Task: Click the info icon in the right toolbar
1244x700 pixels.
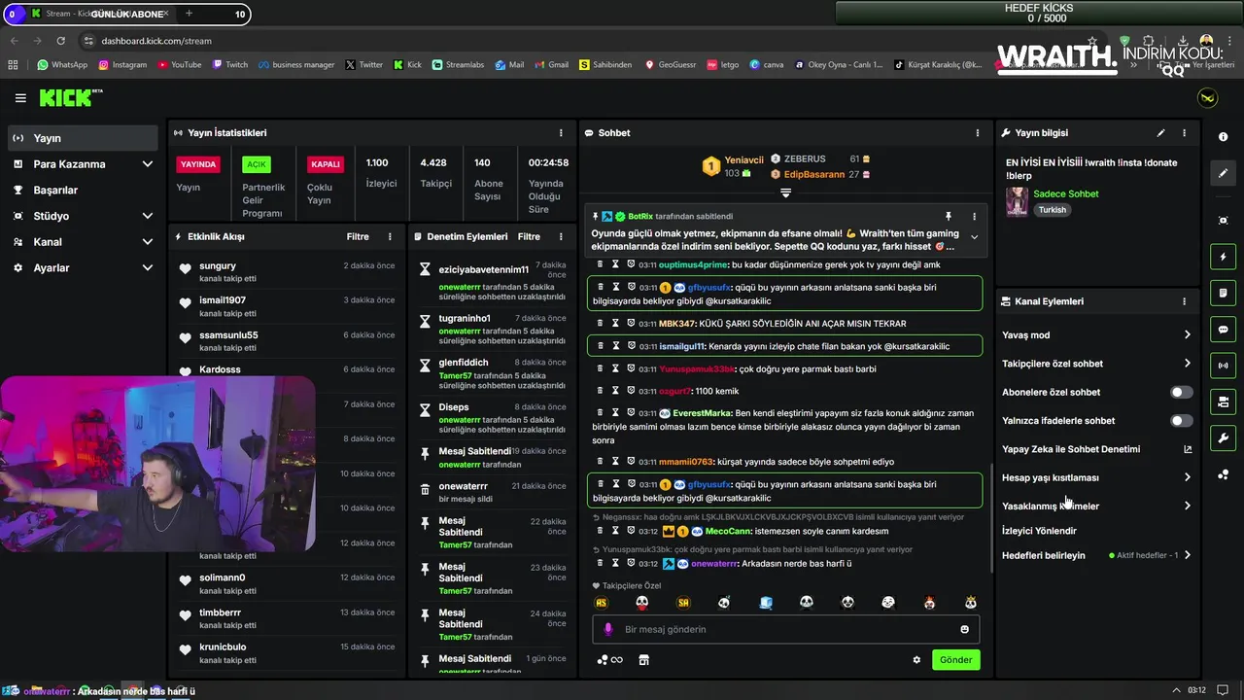Action: (x=1223, y=137)
